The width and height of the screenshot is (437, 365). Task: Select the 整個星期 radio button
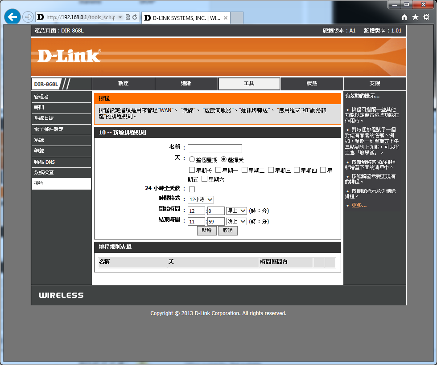click(192, 159)
